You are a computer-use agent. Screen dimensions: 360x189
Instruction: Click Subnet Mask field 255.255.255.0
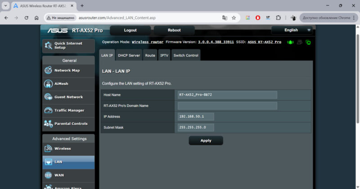(196, 127)
